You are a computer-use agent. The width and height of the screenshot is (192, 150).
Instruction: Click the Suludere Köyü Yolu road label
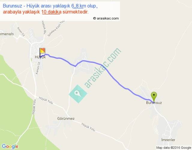(x=56, y=29)
